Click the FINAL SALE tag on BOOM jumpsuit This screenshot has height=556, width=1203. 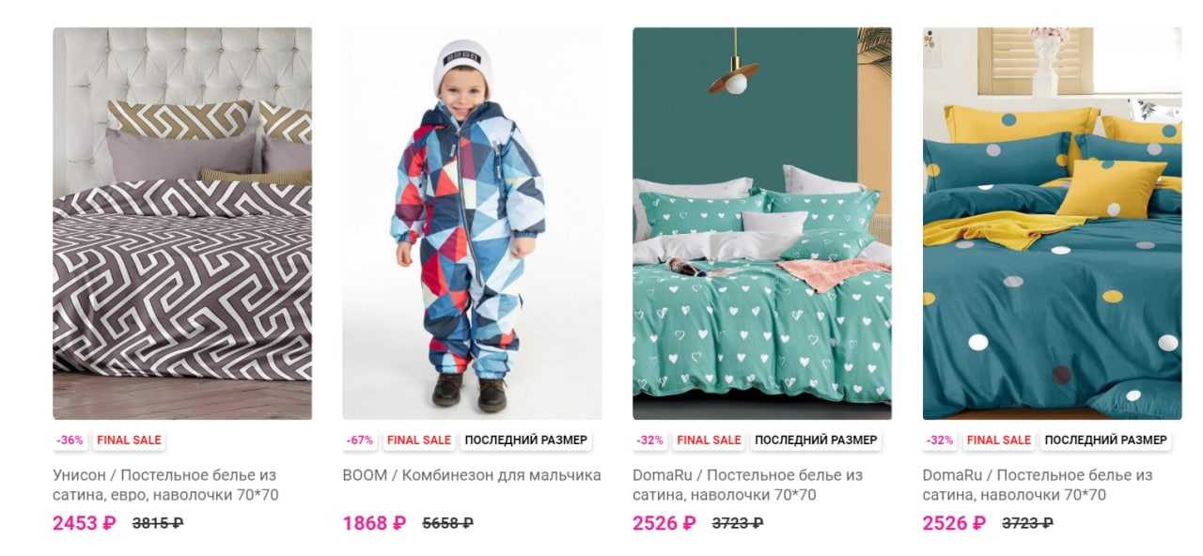tap(419, 440)
